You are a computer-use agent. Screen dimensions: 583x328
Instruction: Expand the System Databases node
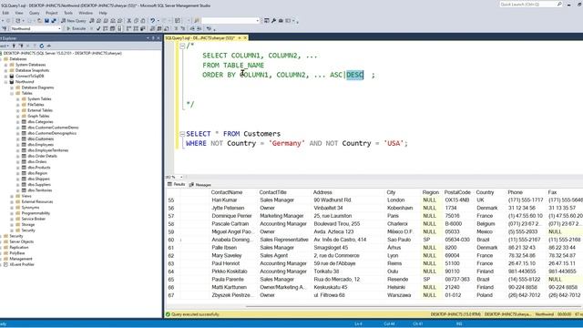[6, 65]
